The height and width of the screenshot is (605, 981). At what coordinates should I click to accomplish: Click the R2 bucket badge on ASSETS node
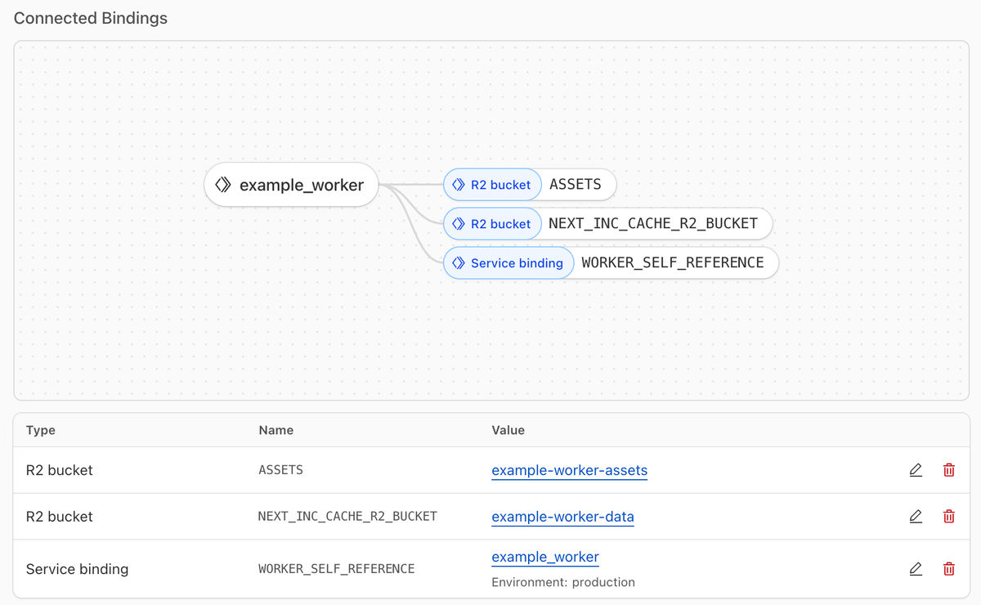pos(492,185)
